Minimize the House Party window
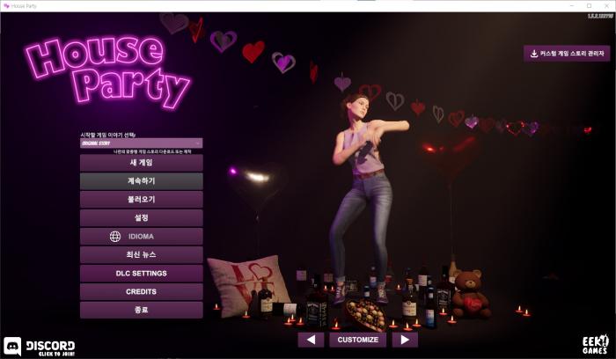The image size is (616, 359). point(572,6)
